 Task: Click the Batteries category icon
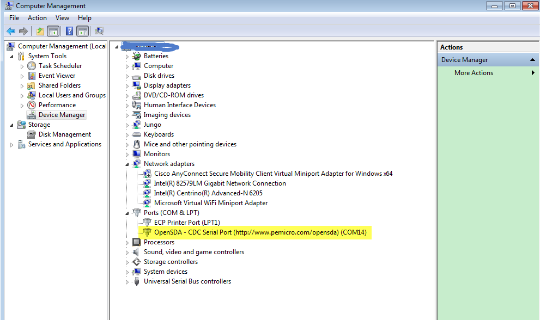[x=137, y=56]
